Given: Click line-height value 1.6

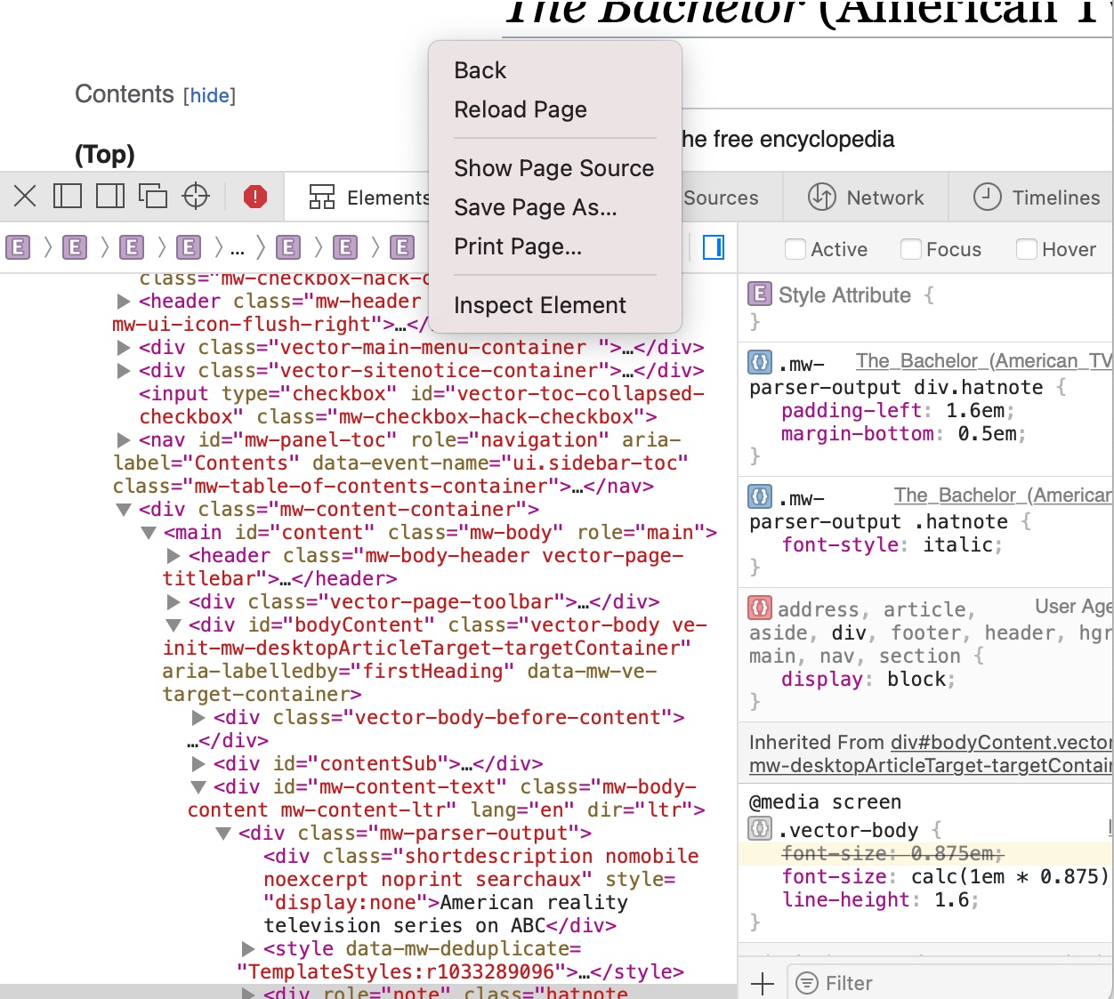Looking at the screenshot, I should point(951,899).
